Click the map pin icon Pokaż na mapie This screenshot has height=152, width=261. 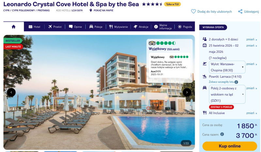tap(91, 10)
